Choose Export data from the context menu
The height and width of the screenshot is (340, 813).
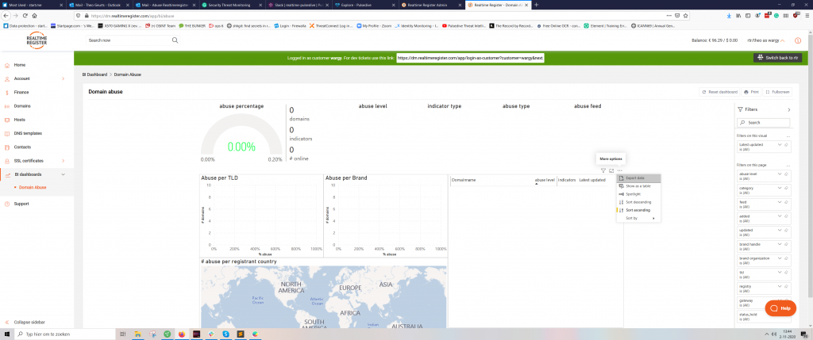pyautogui.click(x=639, y=178)
